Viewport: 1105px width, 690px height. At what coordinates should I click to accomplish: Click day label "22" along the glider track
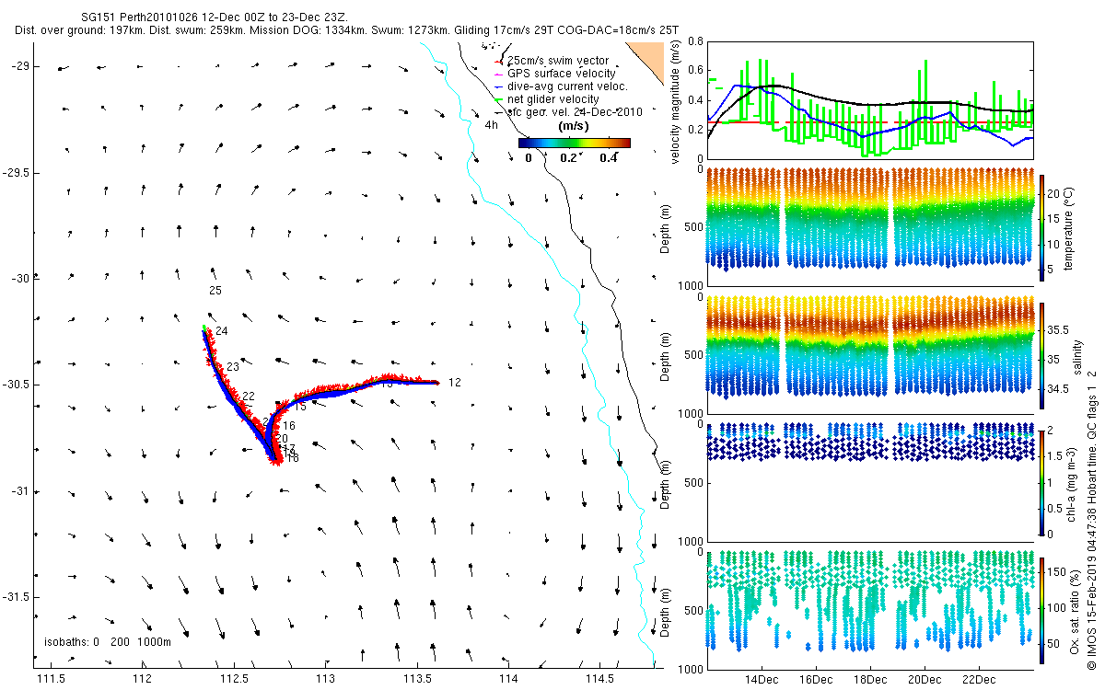click(x=249, y=397)
